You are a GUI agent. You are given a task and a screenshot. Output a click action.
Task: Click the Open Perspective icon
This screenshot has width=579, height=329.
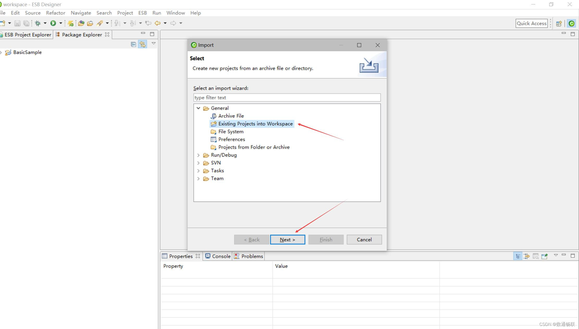559,23
